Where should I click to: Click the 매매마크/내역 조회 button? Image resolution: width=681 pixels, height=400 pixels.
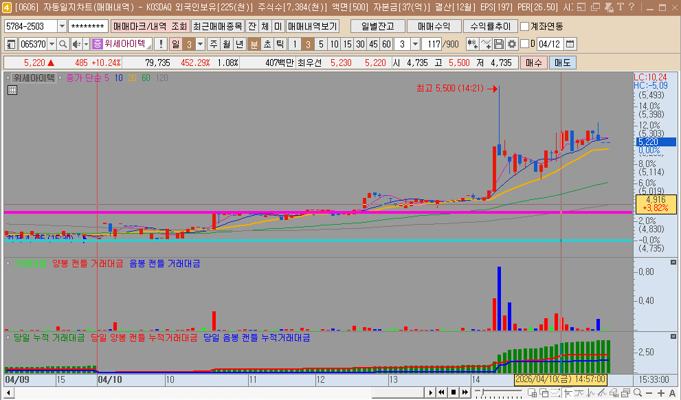click(x=150, y=27)
